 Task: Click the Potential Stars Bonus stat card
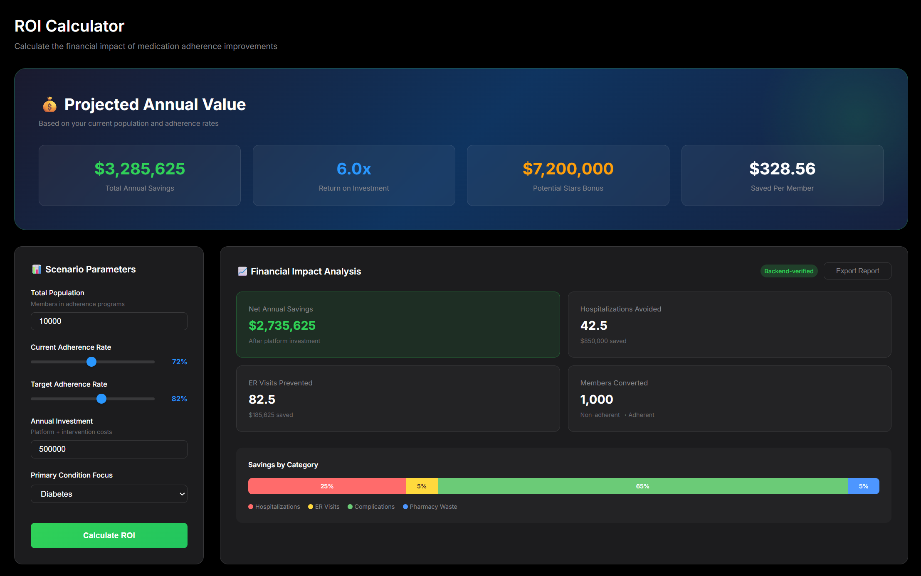(x=568, y=175)
